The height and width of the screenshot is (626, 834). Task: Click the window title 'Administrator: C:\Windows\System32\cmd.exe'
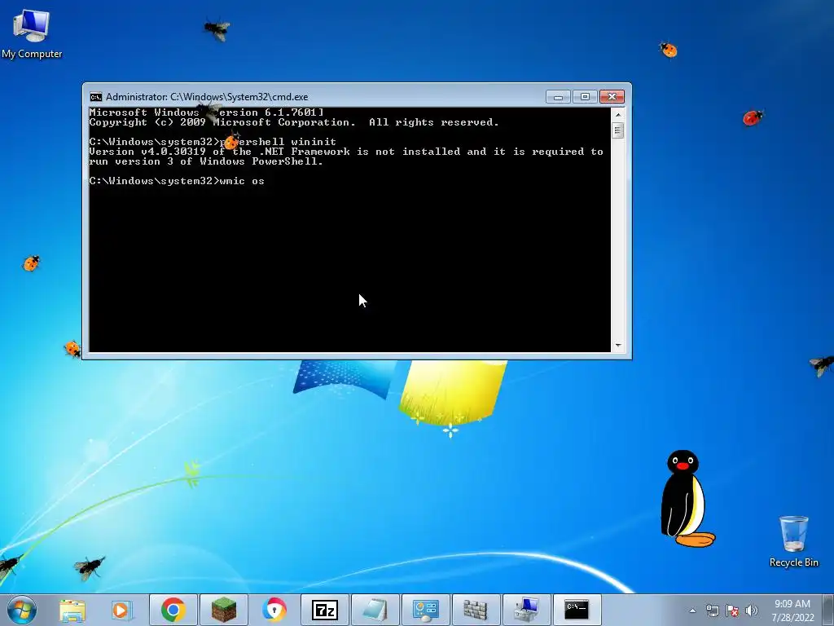pyautogui.click(x=207, y=97)
